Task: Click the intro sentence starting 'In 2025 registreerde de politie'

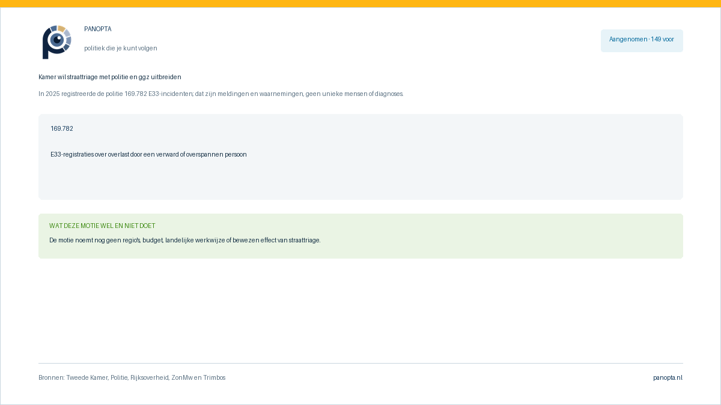Action: tap(221, 94)
